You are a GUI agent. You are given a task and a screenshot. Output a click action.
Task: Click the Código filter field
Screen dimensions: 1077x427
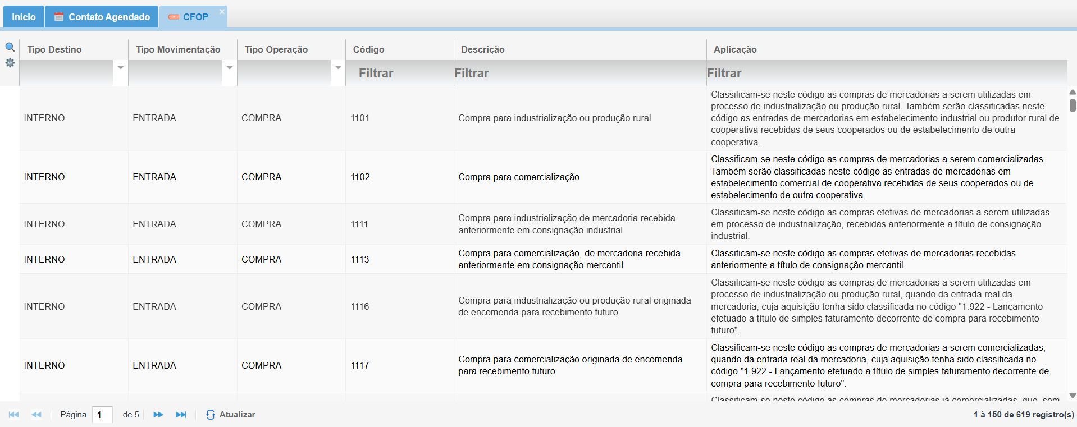(399, 74)
